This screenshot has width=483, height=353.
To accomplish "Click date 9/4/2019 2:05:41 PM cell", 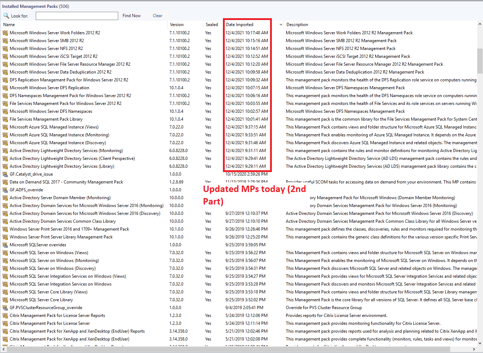I will pos(244,308).
